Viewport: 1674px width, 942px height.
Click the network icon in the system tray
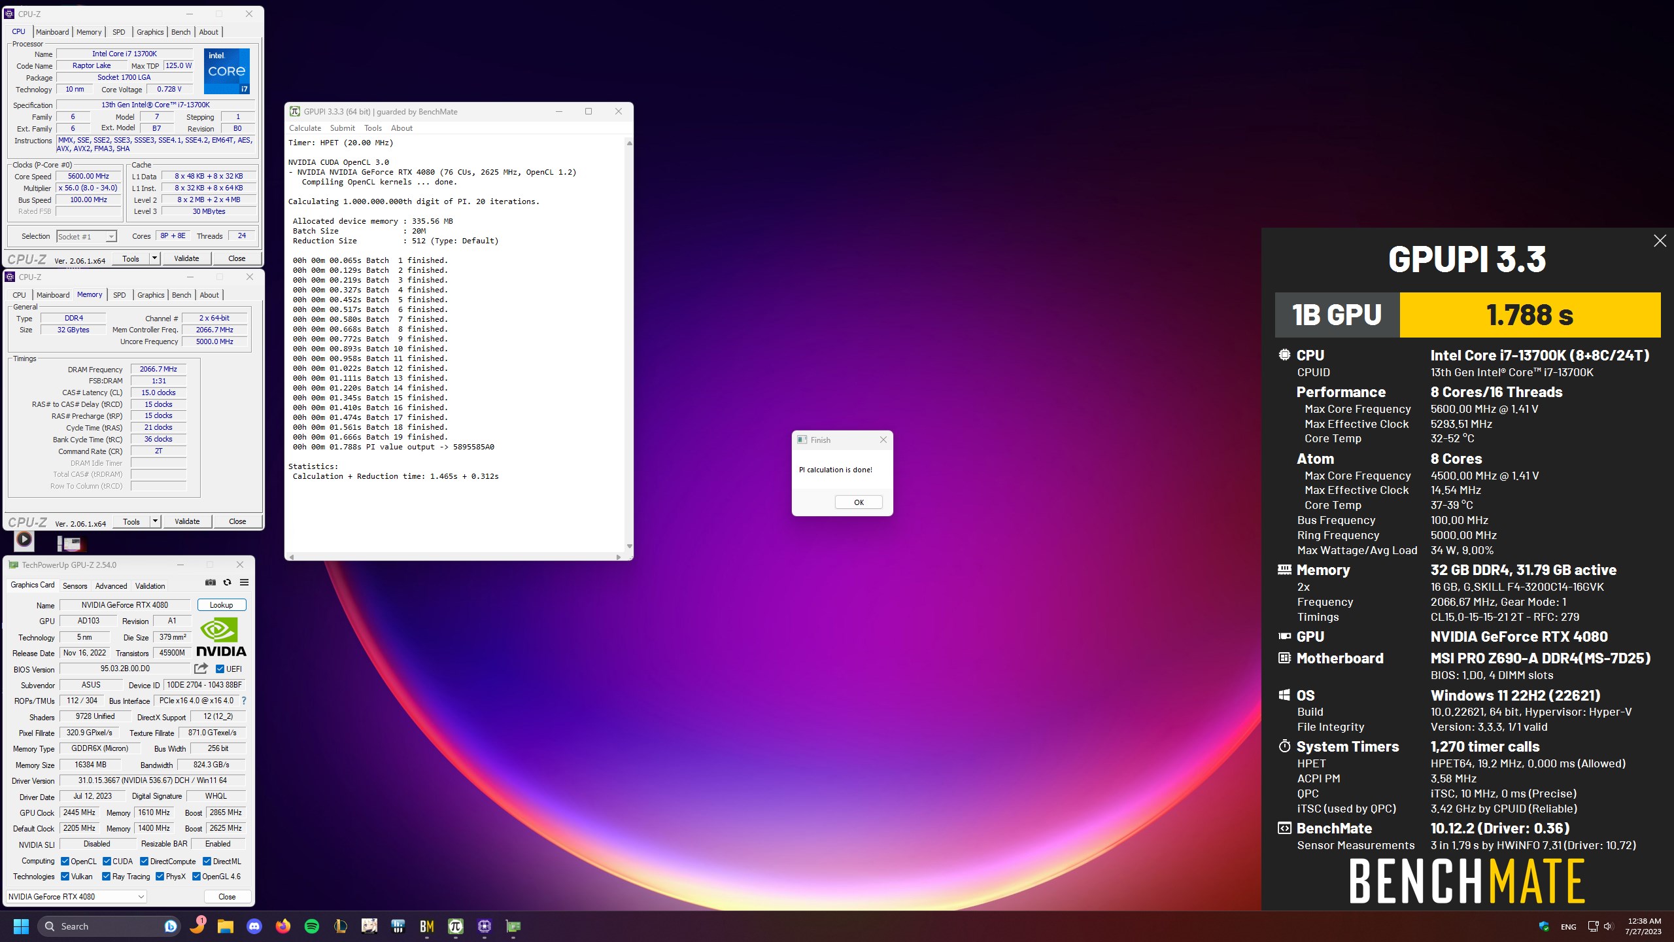pos(1593,926)
